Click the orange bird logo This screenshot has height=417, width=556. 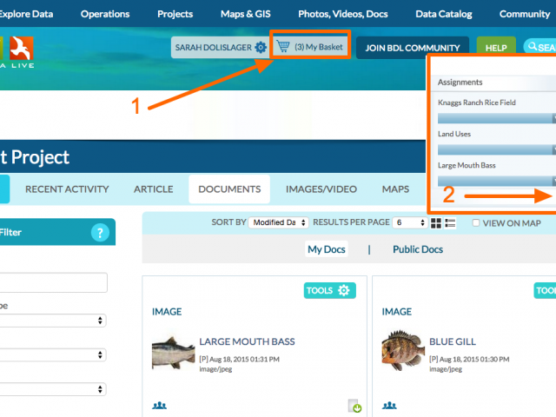[x=22, y=48]
